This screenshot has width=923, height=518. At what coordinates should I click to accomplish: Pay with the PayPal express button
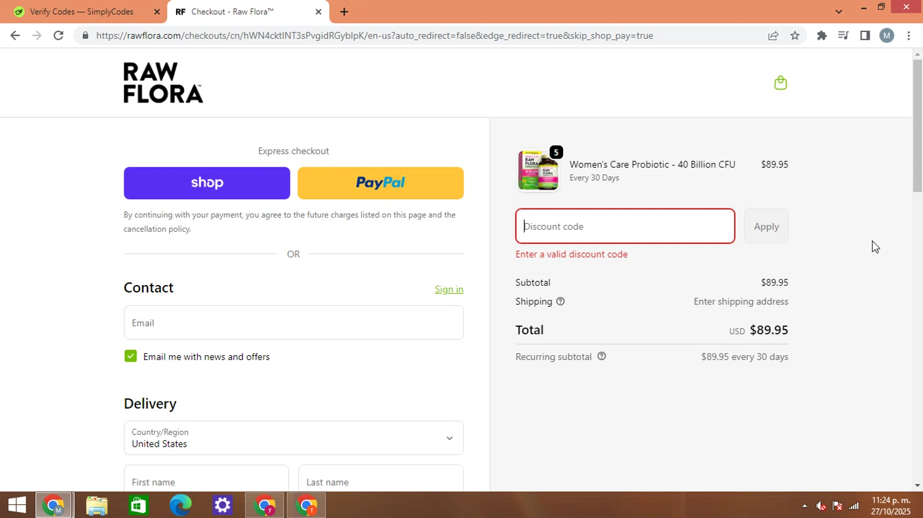tap(380, 183)
